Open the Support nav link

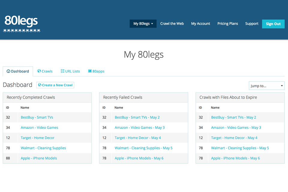(252, 24)
